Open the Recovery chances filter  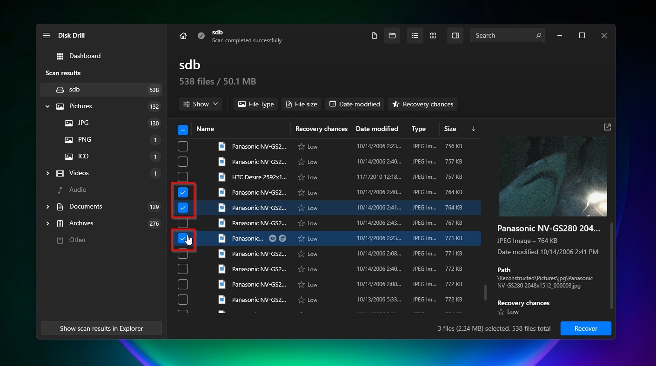[x=422, y=104]
